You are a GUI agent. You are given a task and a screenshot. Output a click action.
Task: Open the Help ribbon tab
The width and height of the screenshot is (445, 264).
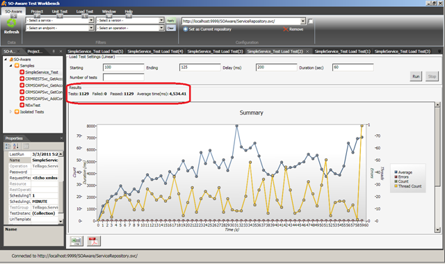[x=129, y=11]
